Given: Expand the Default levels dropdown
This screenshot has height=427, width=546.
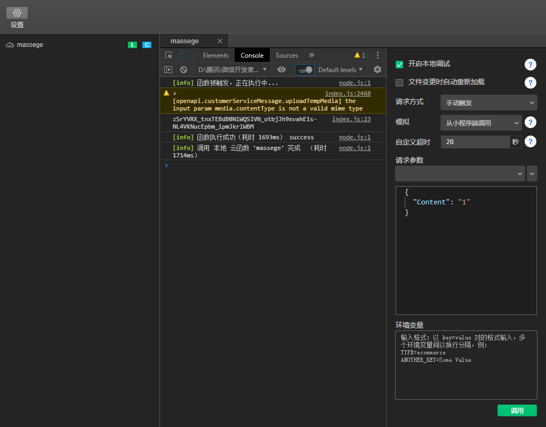Looking at the screenshot, I should point(340,69).
